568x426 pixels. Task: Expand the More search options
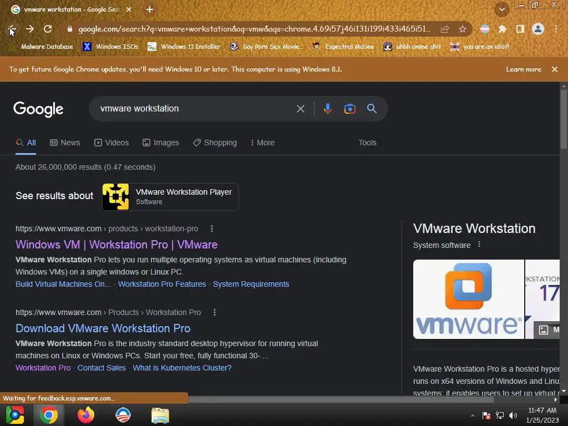[262, 143]
